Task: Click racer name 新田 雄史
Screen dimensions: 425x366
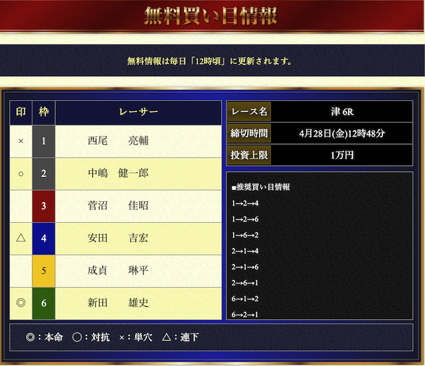Action: (118, 302)
